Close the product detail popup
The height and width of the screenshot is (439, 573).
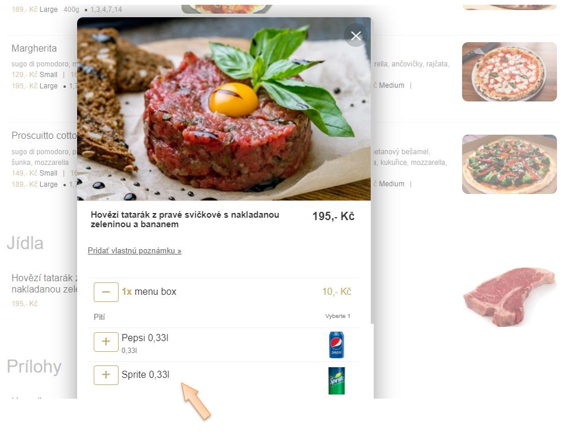coord(355,36)
